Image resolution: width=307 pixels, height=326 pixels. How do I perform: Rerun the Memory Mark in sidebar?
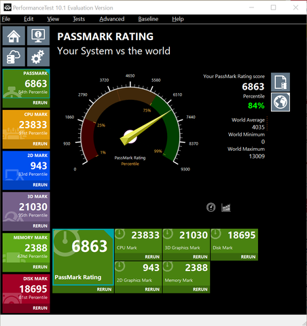click(x=40, y=267)
